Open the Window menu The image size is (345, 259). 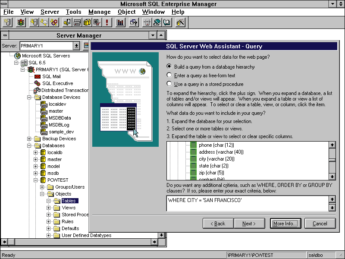(154, 12)
